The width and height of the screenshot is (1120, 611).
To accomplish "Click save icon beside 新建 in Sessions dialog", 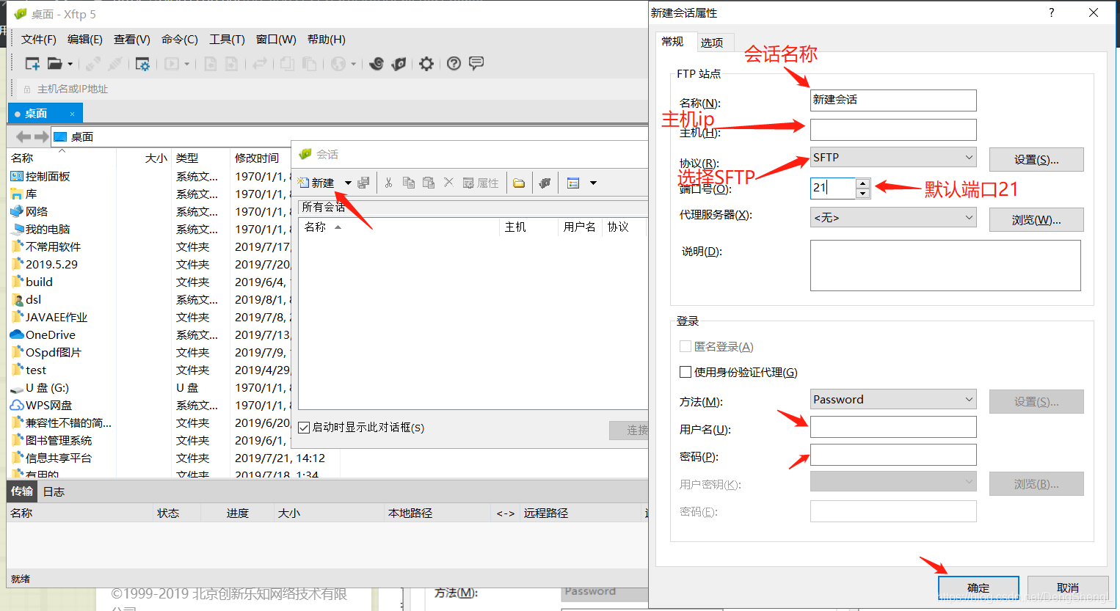I will 363,183.
